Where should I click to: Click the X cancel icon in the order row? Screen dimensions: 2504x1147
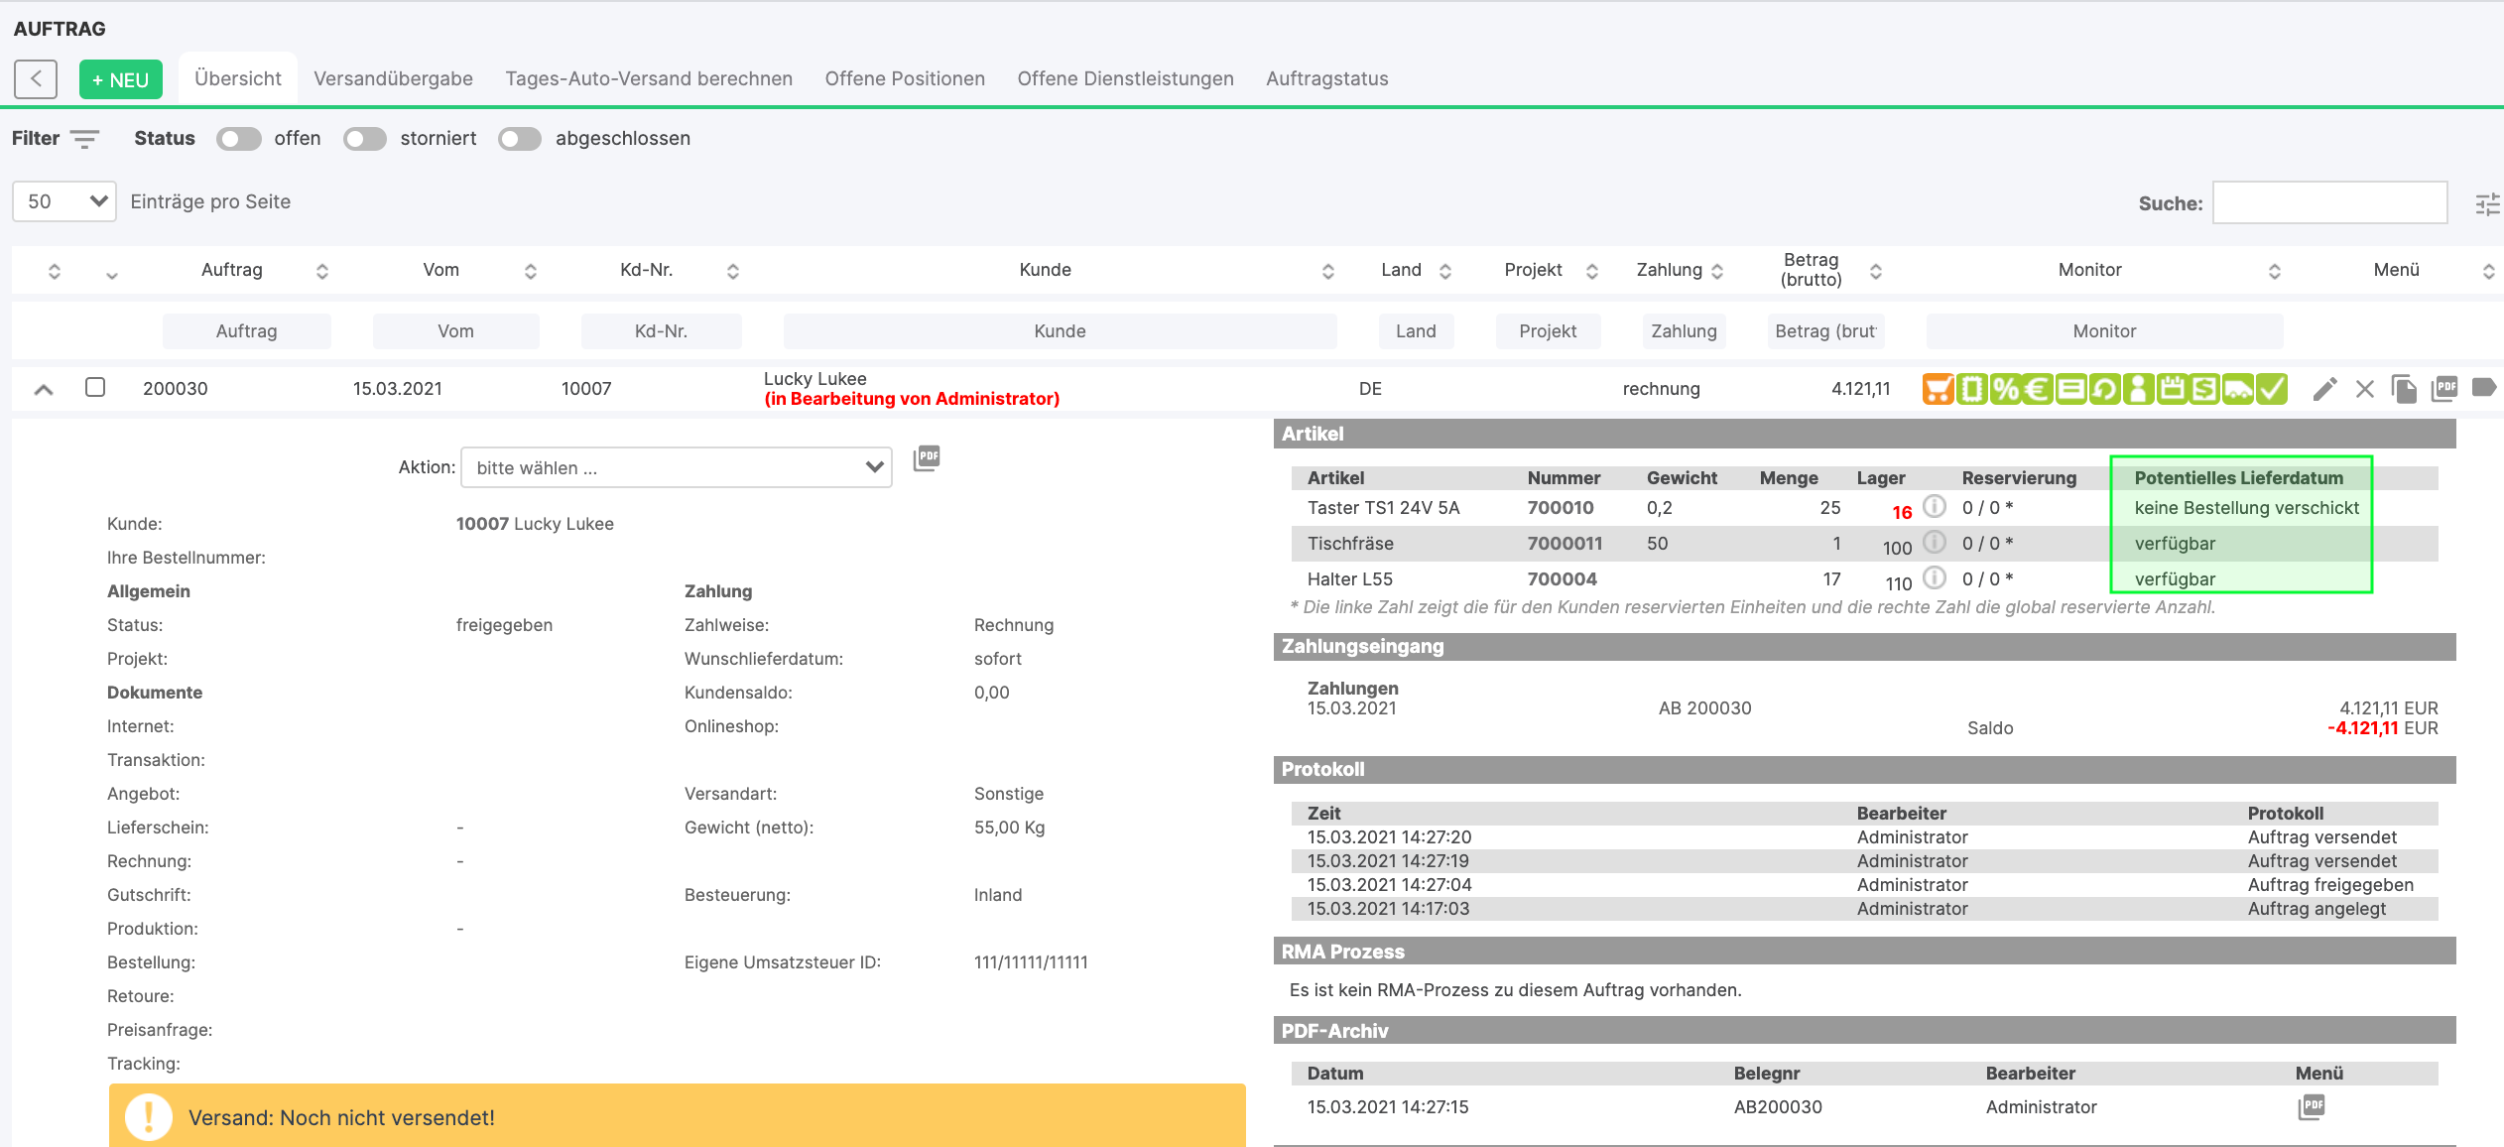pyautogui.click(x=2365, y=389)
